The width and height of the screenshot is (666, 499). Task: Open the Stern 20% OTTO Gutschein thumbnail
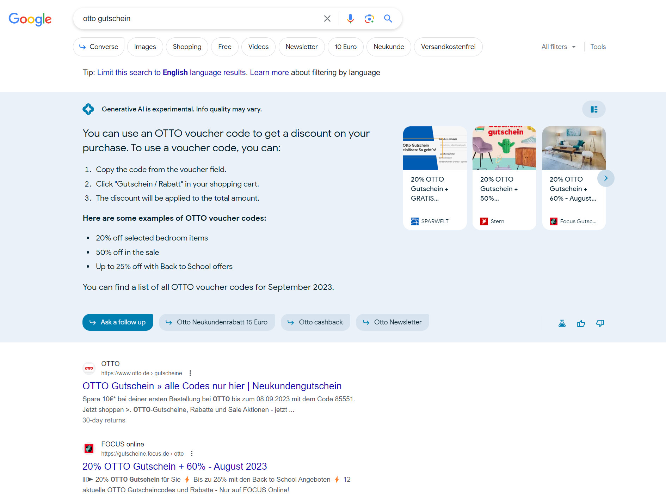(504, 148)
